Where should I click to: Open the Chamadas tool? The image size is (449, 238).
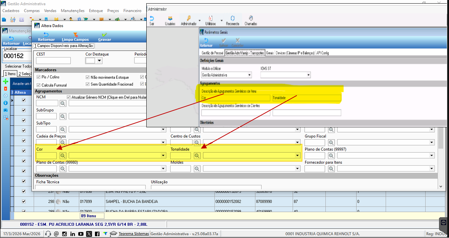click(x=251, y=19)
